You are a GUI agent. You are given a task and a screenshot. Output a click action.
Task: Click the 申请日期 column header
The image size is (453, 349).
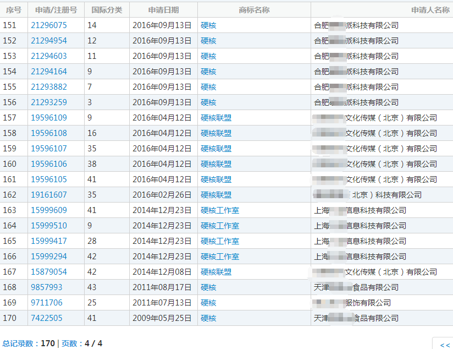click(x=163, y=10)
